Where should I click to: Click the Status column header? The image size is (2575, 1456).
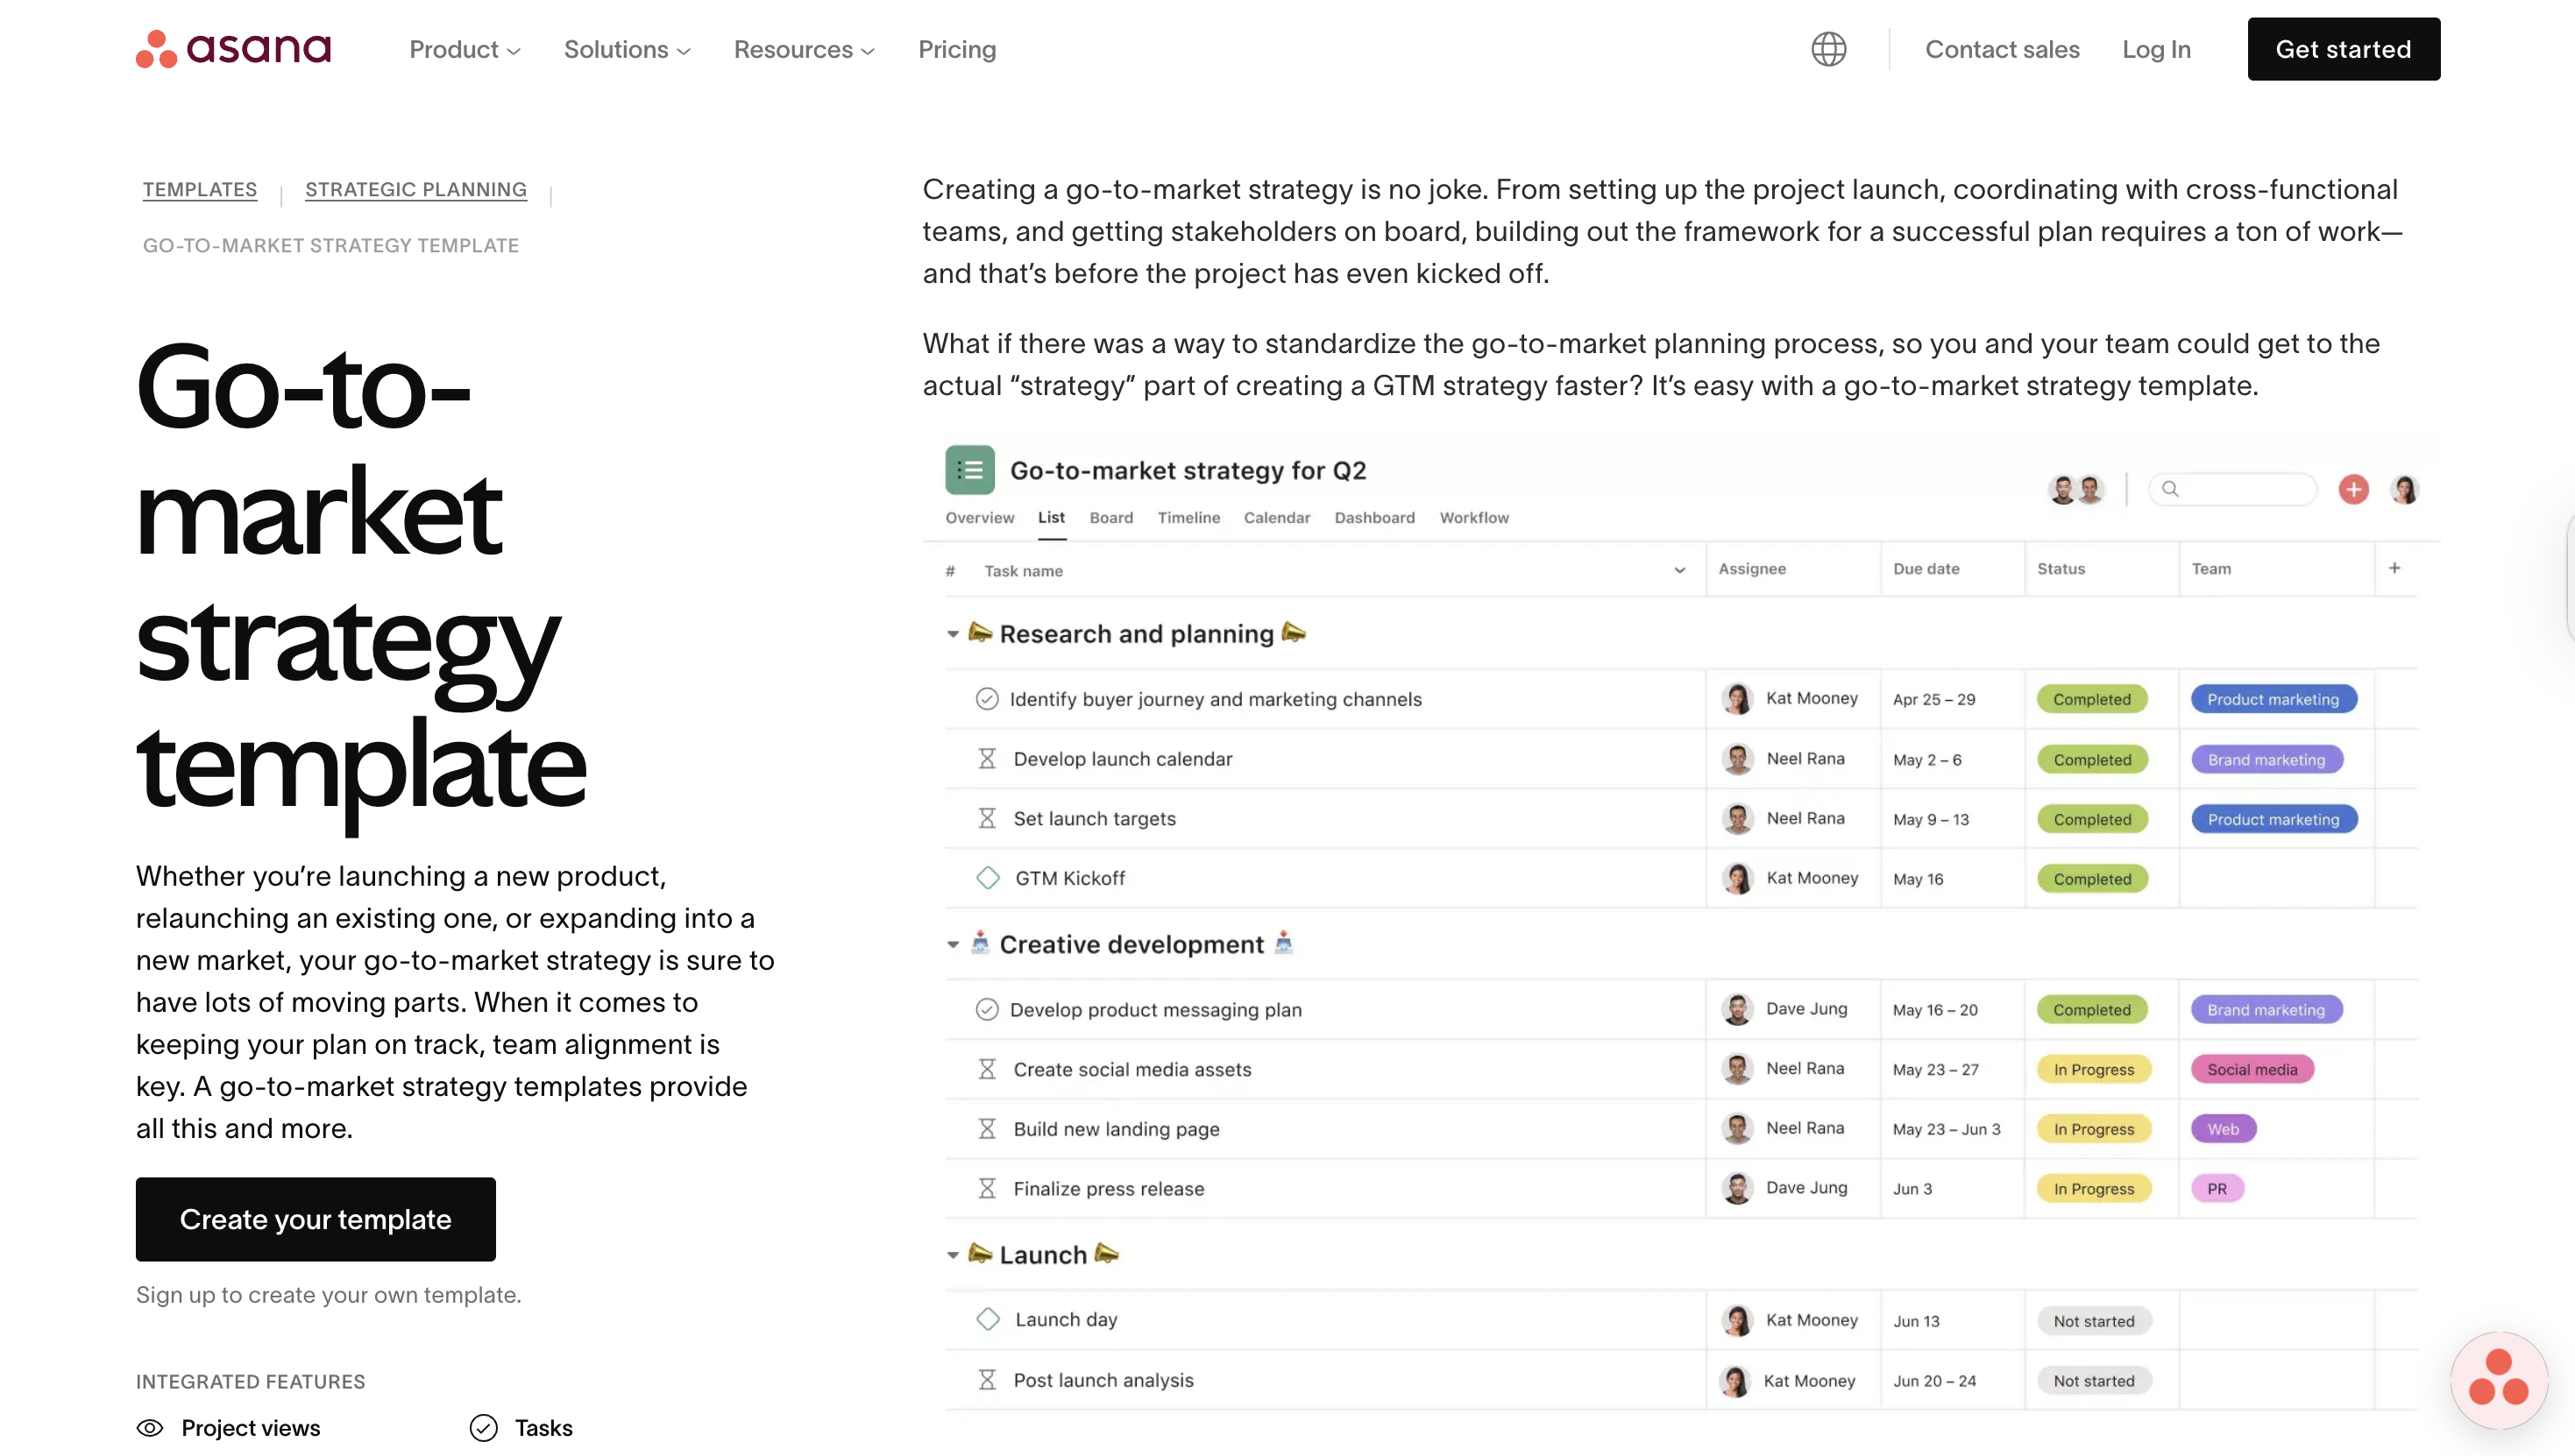tap(2061, 568)
